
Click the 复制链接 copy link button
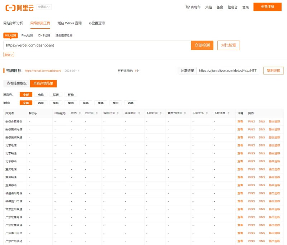point(273,71)
